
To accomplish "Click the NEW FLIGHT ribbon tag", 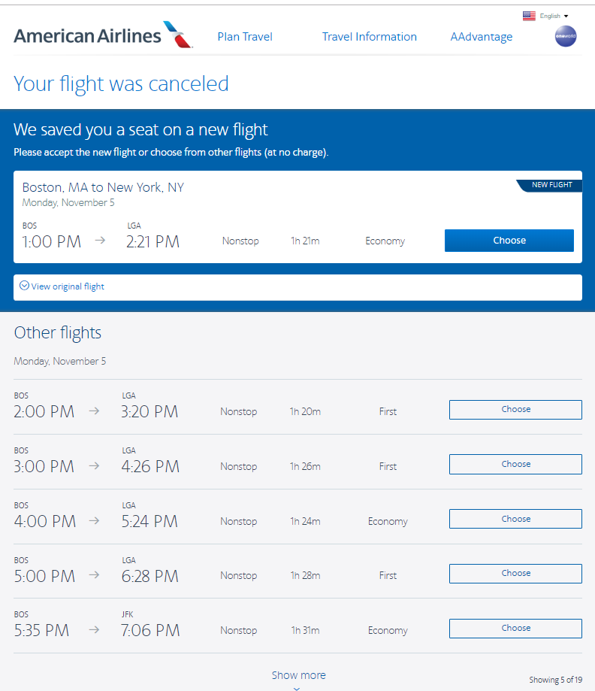I will [551, 185].
